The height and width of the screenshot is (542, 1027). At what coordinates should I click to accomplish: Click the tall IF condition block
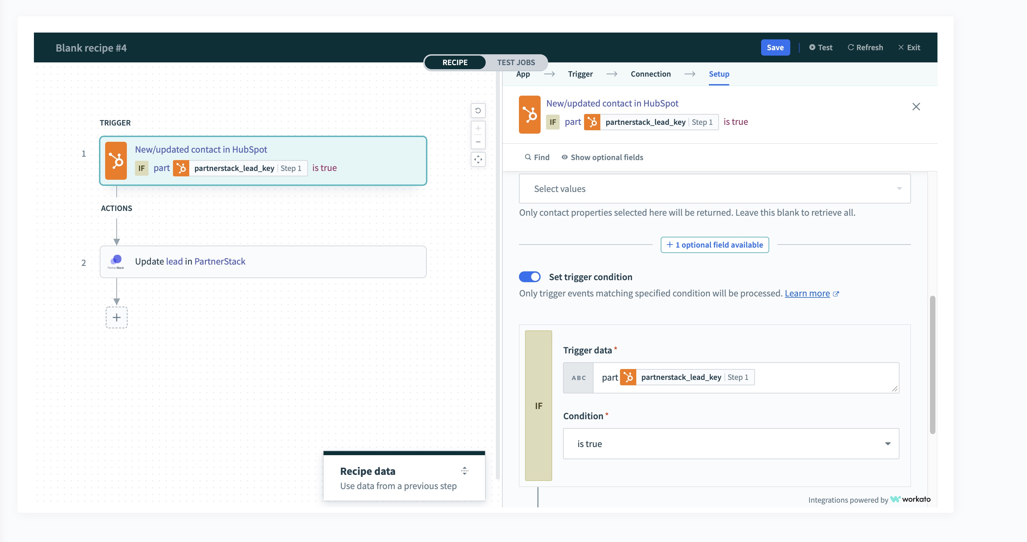pos(538,406)
